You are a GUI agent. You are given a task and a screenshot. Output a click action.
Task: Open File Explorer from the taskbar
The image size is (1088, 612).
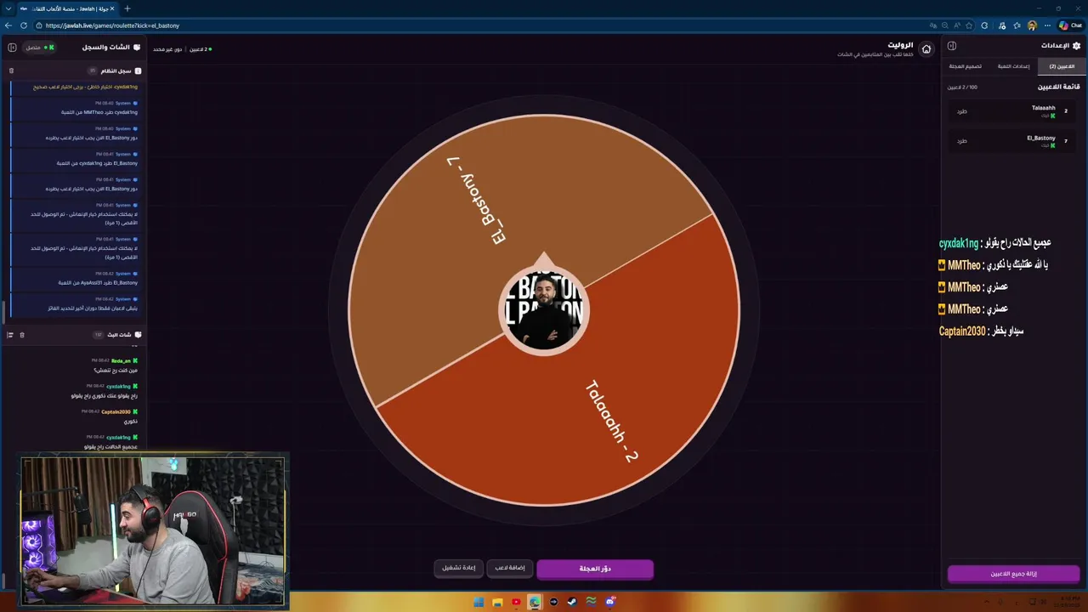(x=497, y=602)
